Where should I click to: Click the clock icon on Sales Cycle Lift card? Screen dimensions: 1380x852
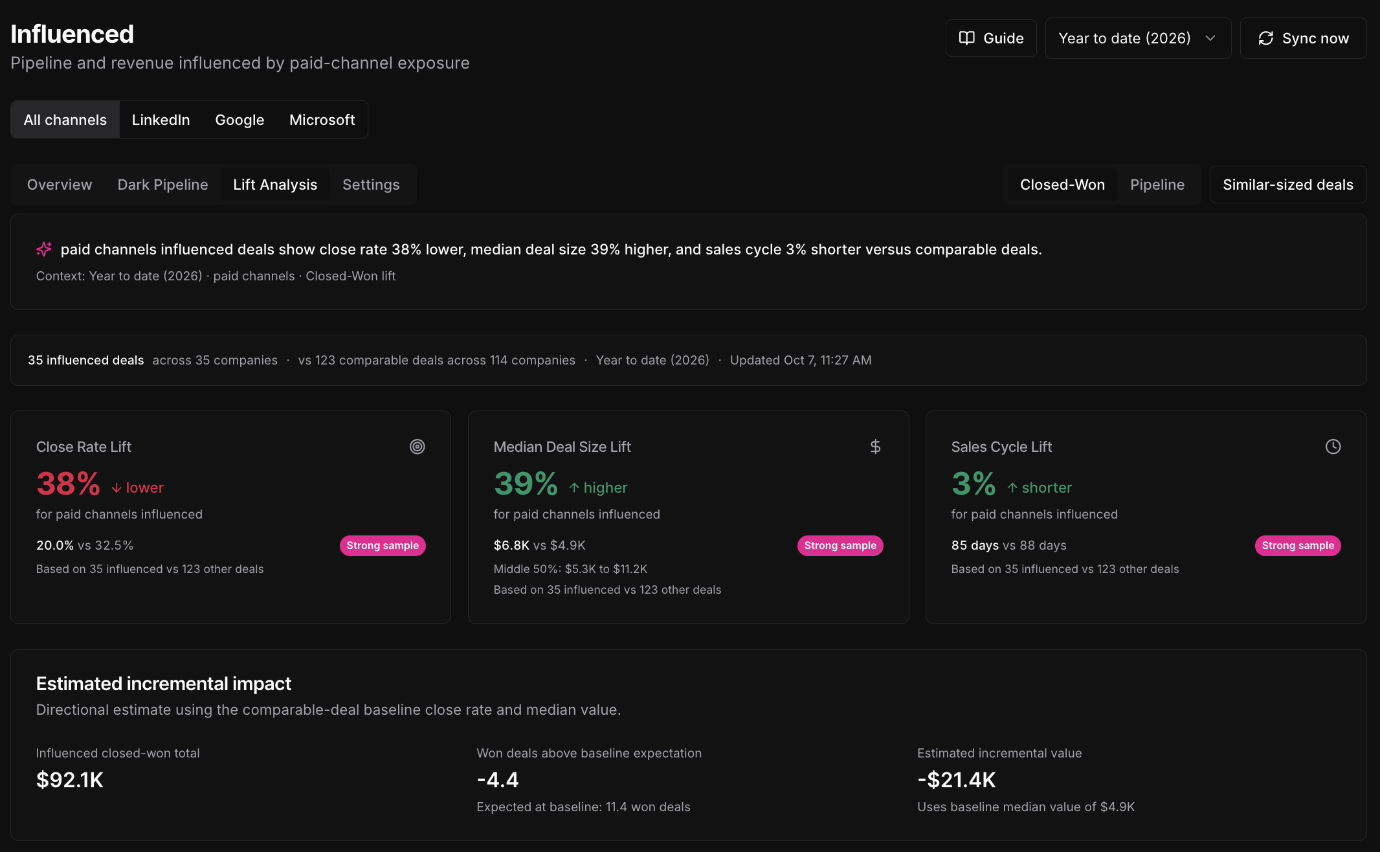click(x=1333, y=447)
